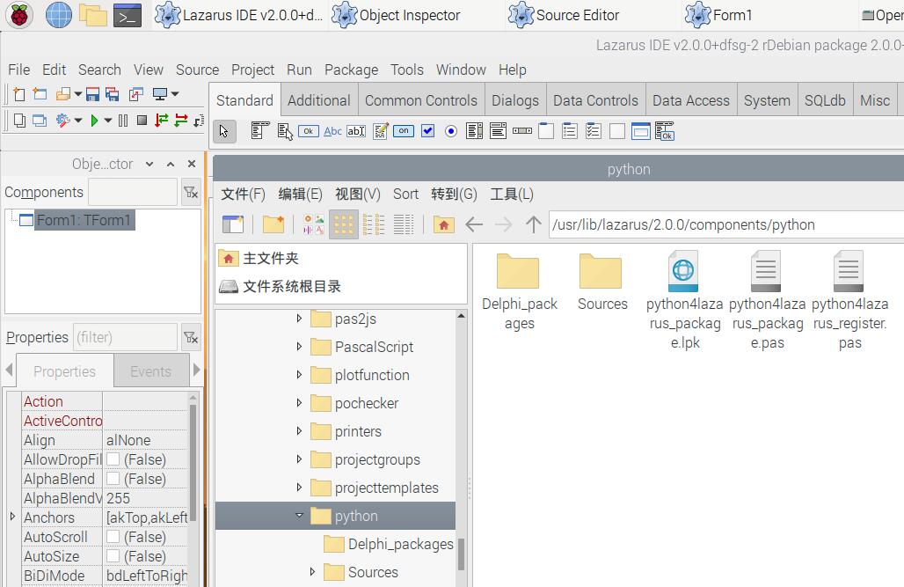Pick the TRadioButton component icon

[x=451, y=131]
